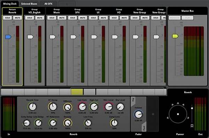209x138 pixels.
Task: Mute the Music group
Action: pyautogui.click(x=62, y=18)
